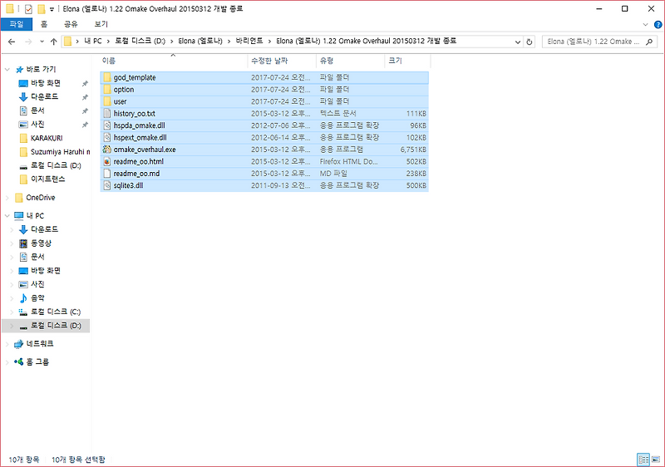Select KARAKURI folder in quick access

[x=47, y=138]
